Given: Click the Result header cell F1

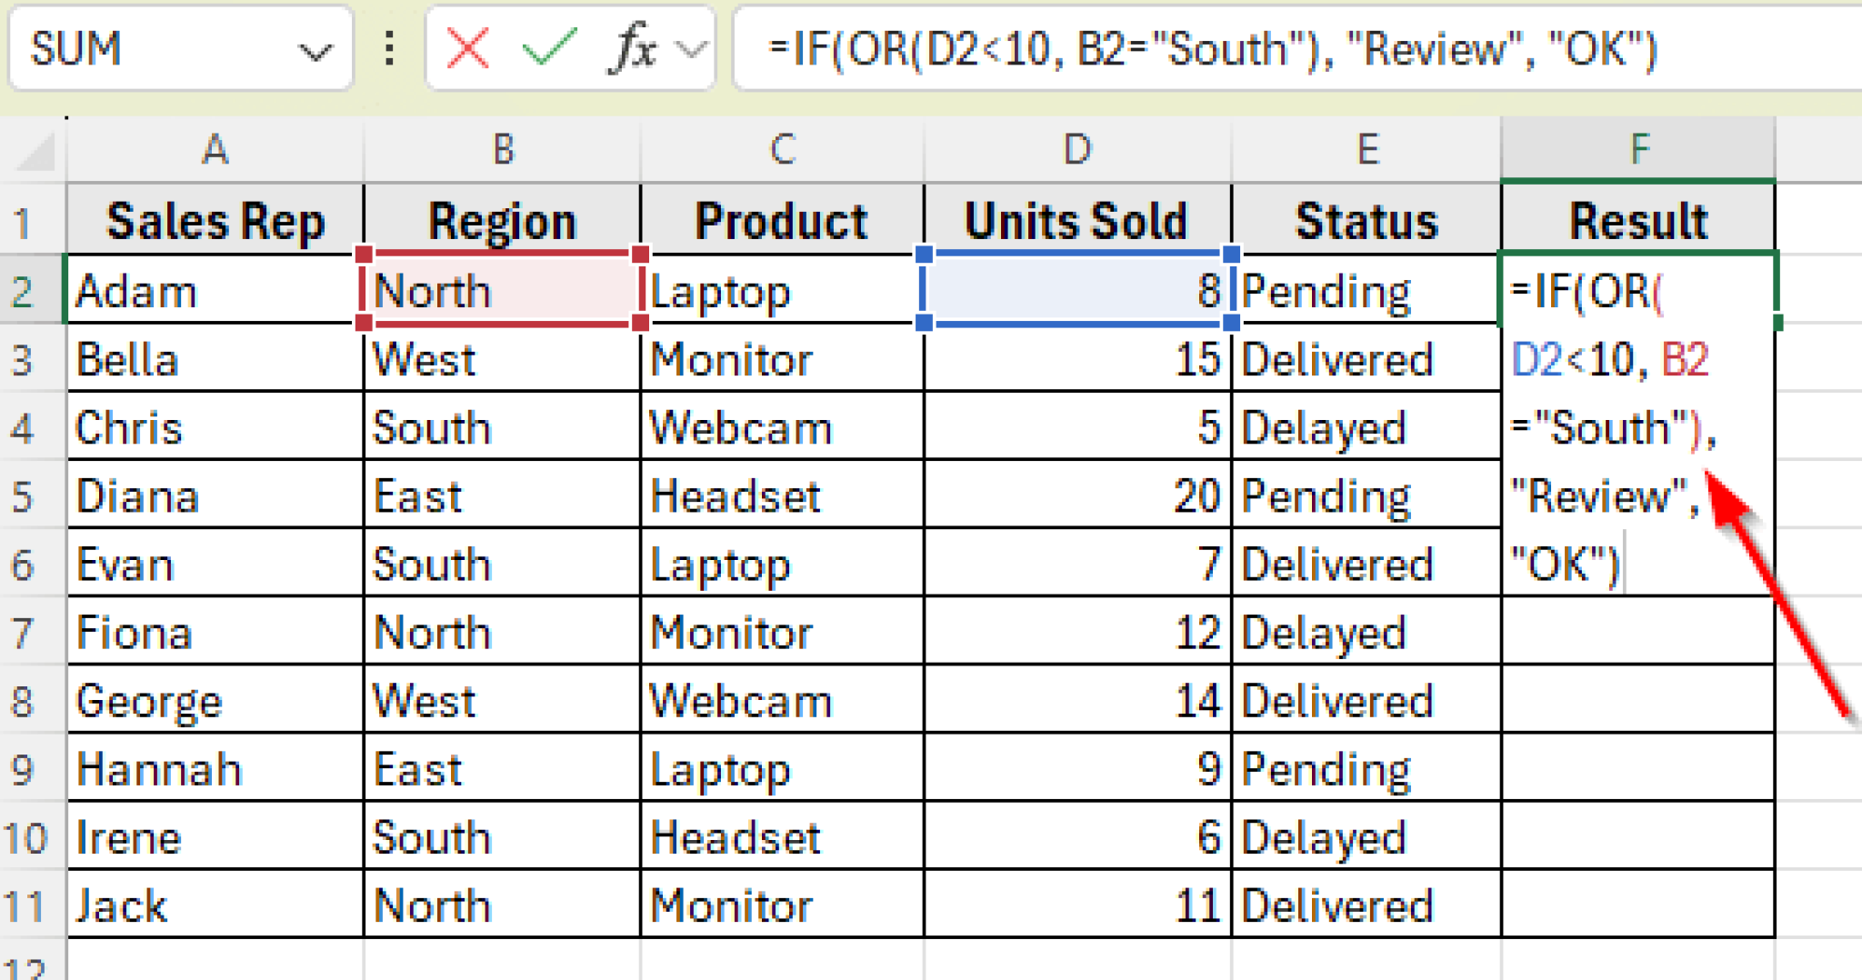Looking at the screenshot, I should (x=1637, y=218).
